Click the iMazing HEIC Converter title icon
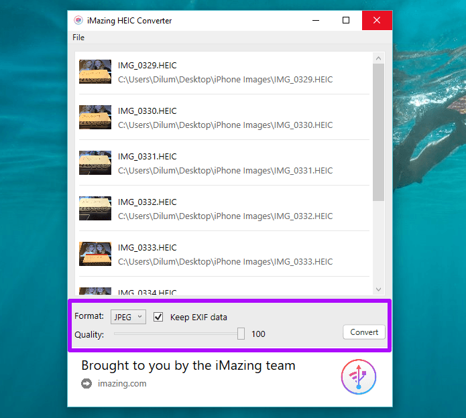Viewport: 466px width, 418px height. pyautogui.click(x=78, y=20)
